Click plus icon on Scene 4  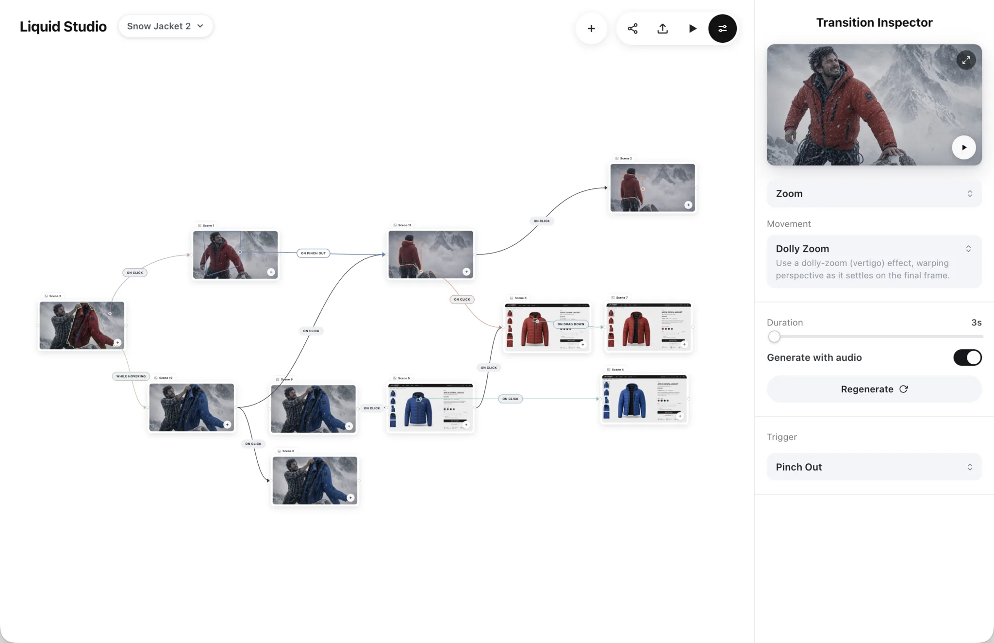click(680, 416)
